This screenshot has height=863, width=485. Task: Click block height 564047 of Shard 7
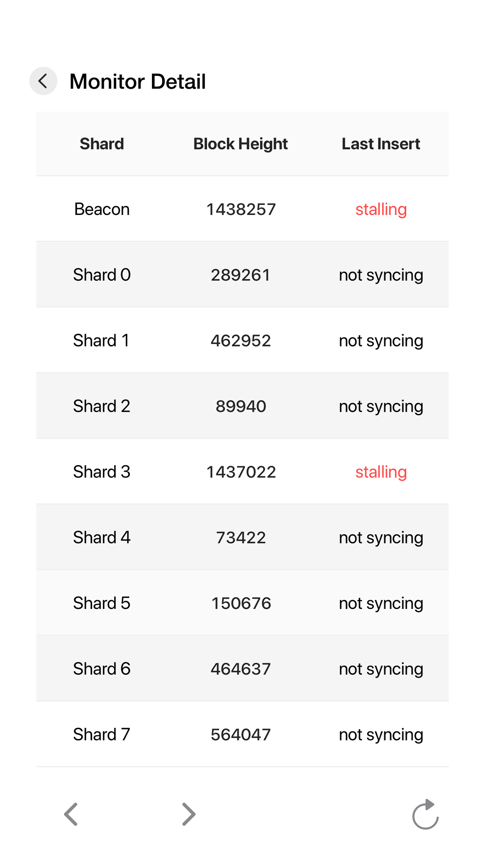[241, 735]
